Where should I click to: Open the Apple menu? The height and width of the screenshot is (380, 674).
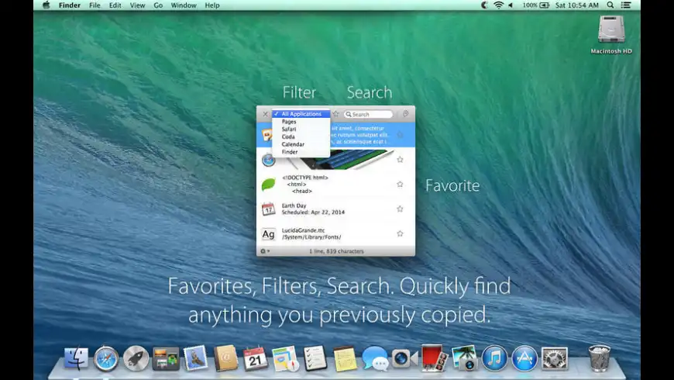pos(46,5)
